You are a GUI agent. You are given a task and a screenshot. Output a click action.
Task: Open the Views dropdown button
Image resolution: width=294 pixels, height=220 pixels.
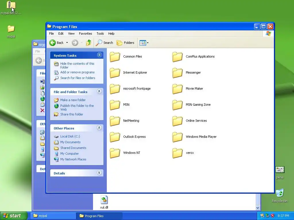click(144, 43)
